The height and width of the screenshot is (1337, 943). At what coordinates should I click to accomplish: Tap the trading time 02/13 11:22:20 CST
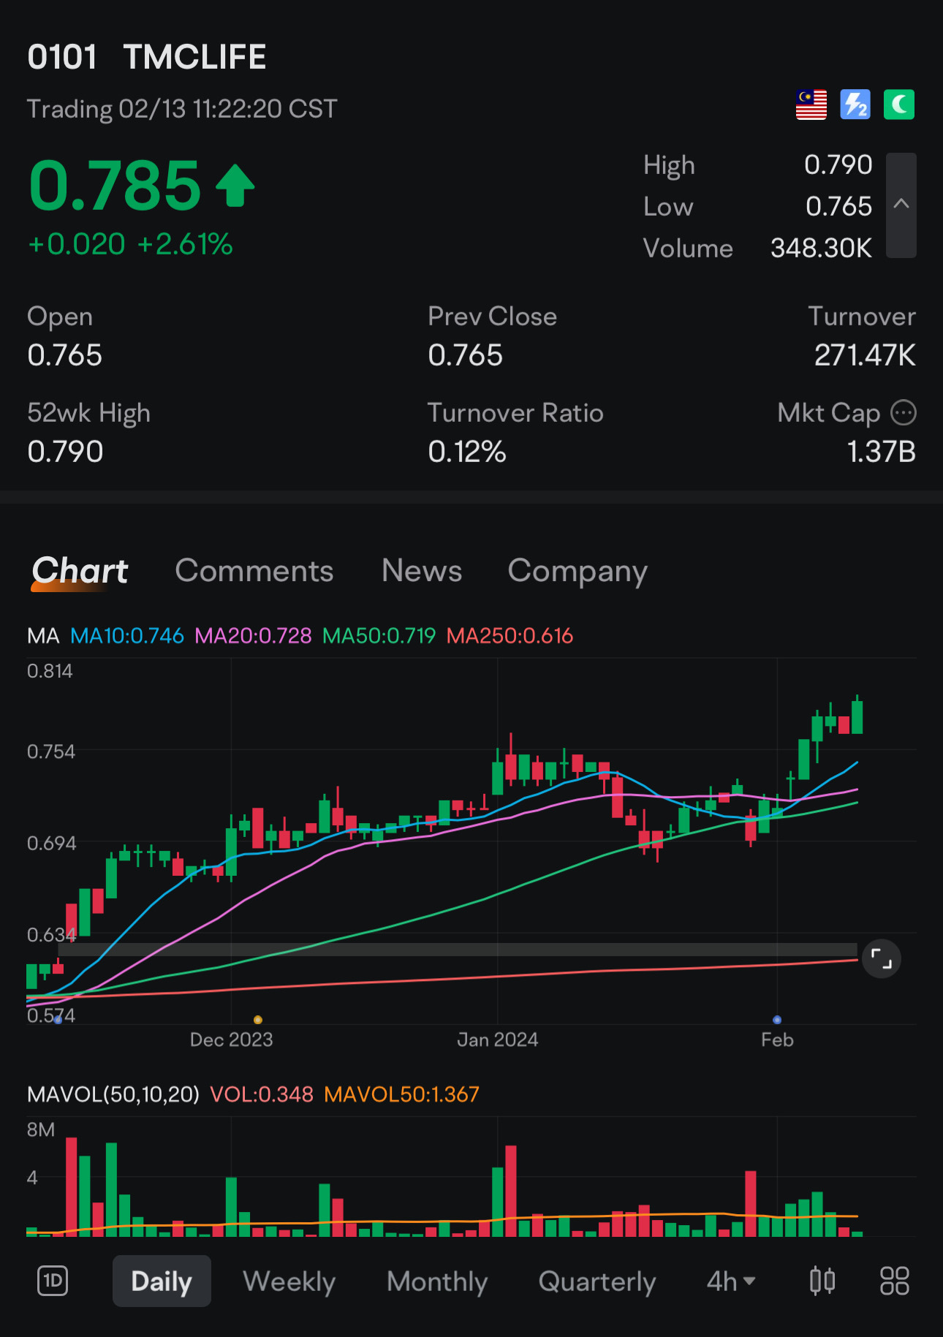pyautogui.click(x=227, y=109)
